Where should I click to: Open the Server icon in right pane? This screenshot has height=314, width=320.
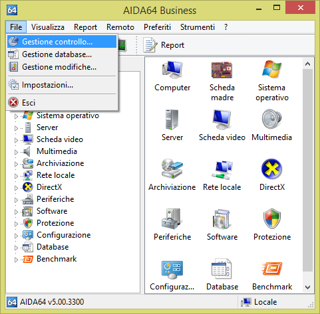coord(172,119)
